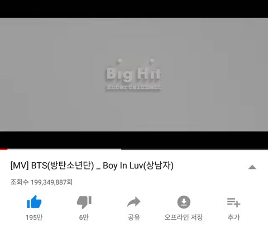The height and width of the screenshot is (227, 268).
Task: Tap the black letterbox bar above the video
Action: click(134, 9)
